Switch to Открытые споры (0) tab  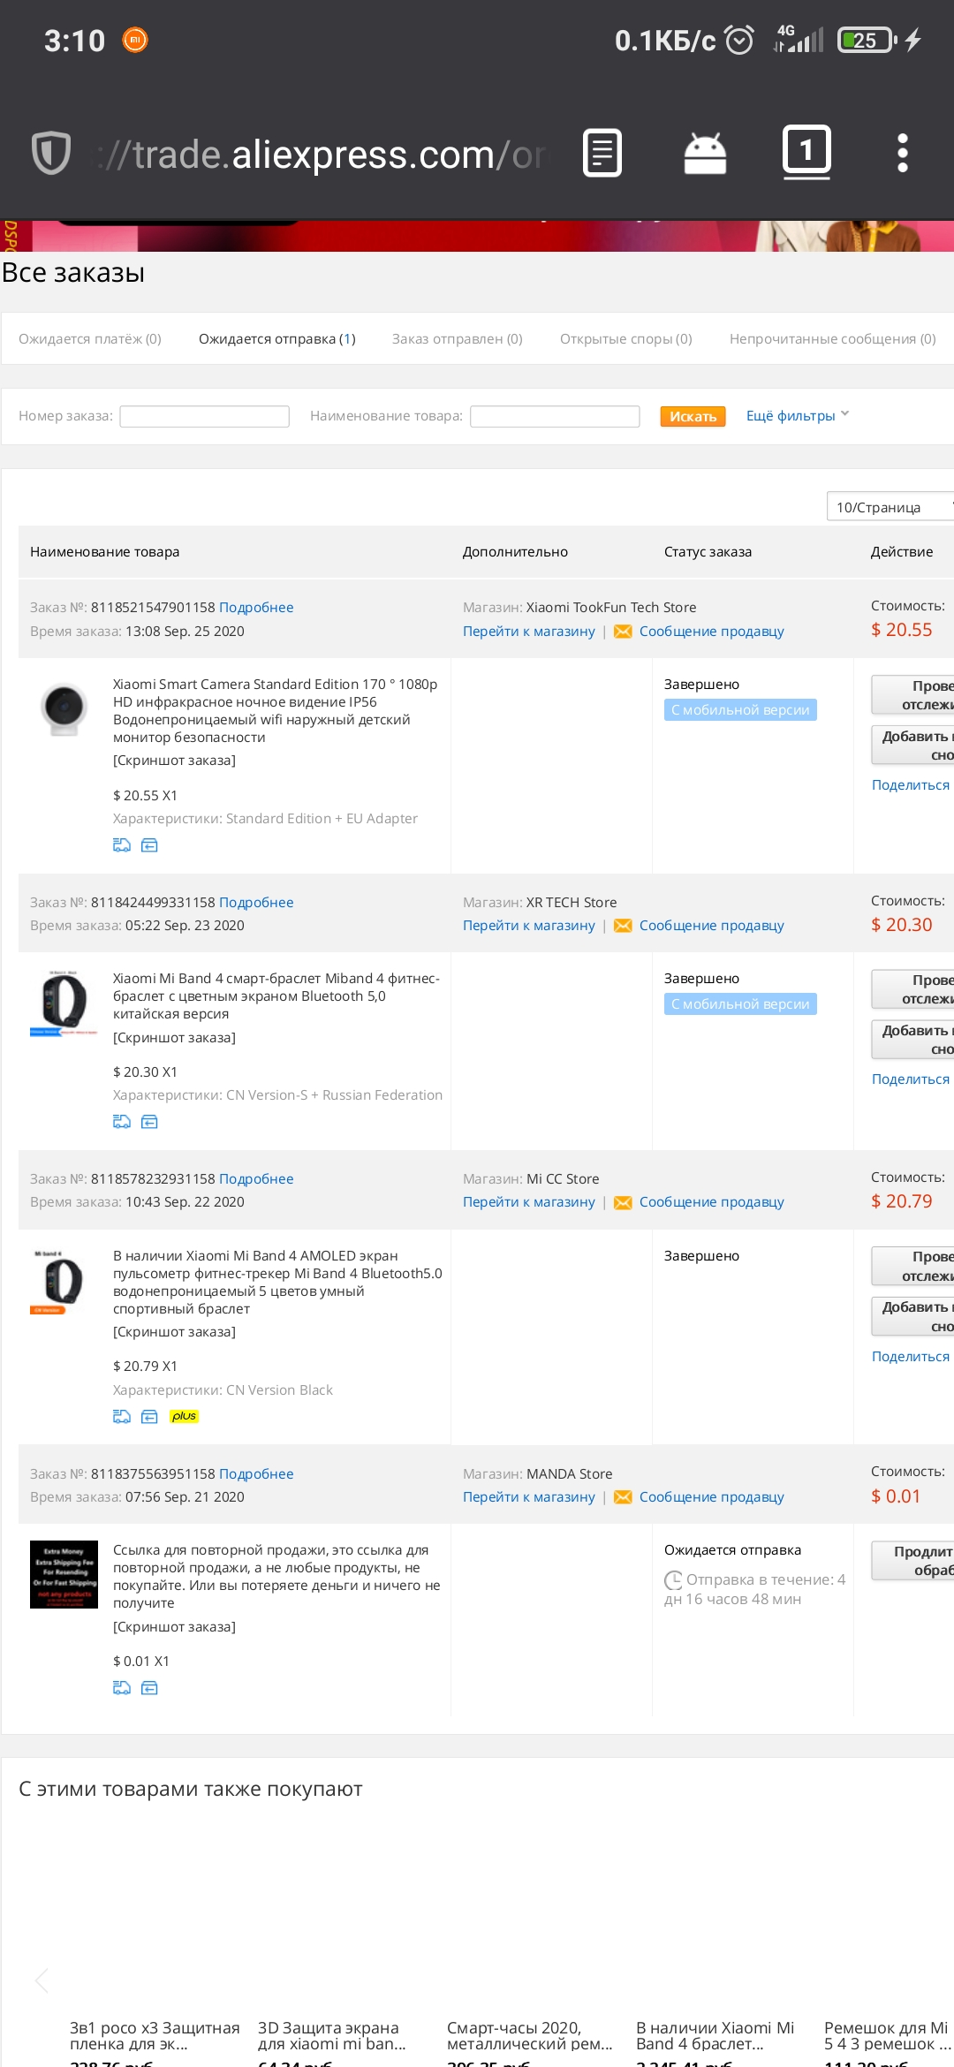626,338
